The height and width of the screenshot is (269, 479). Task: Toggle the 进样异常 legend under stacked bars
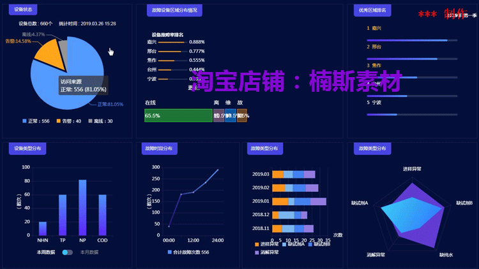coord(267,244)
